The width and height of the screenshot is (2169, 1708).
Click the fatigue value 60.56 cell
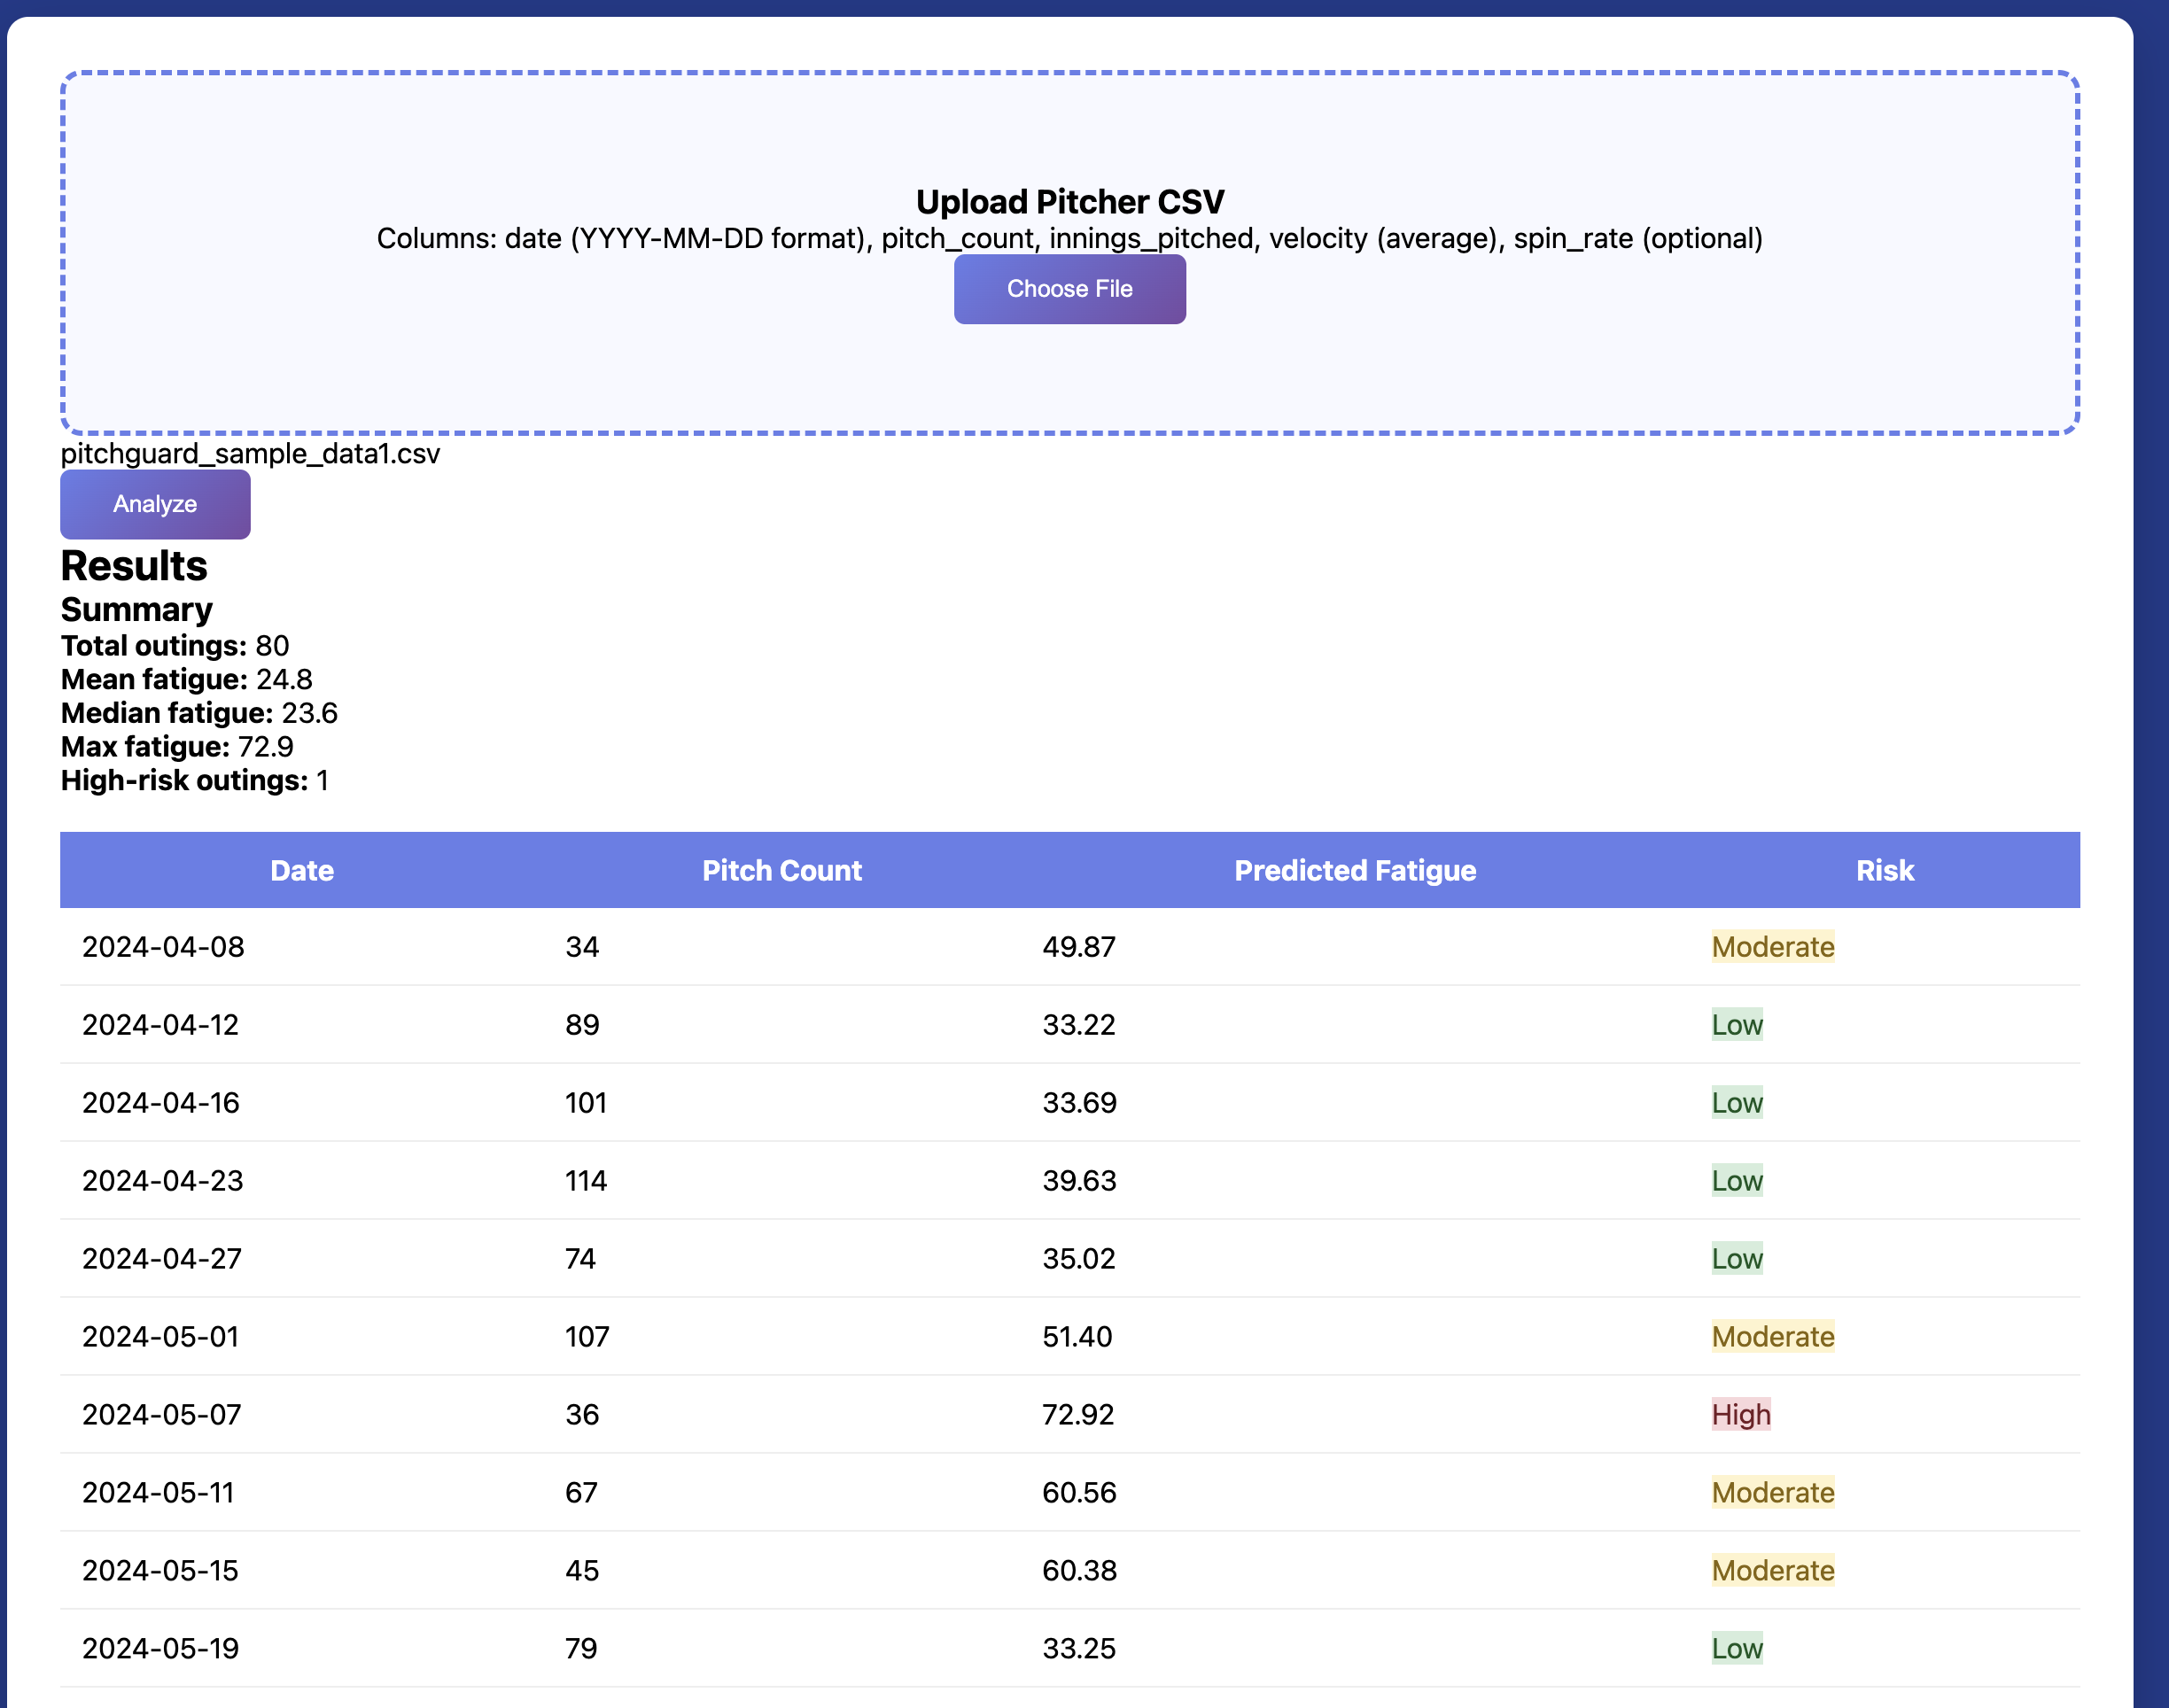tap(1078, 1492)
